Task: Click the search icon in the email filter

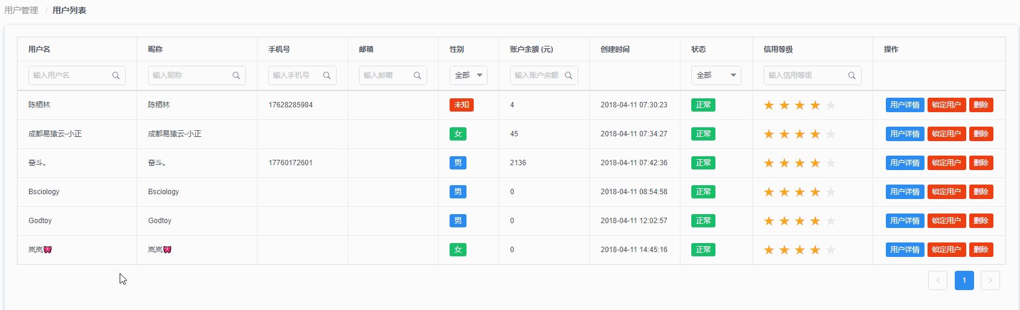Action: coord(418,75)
